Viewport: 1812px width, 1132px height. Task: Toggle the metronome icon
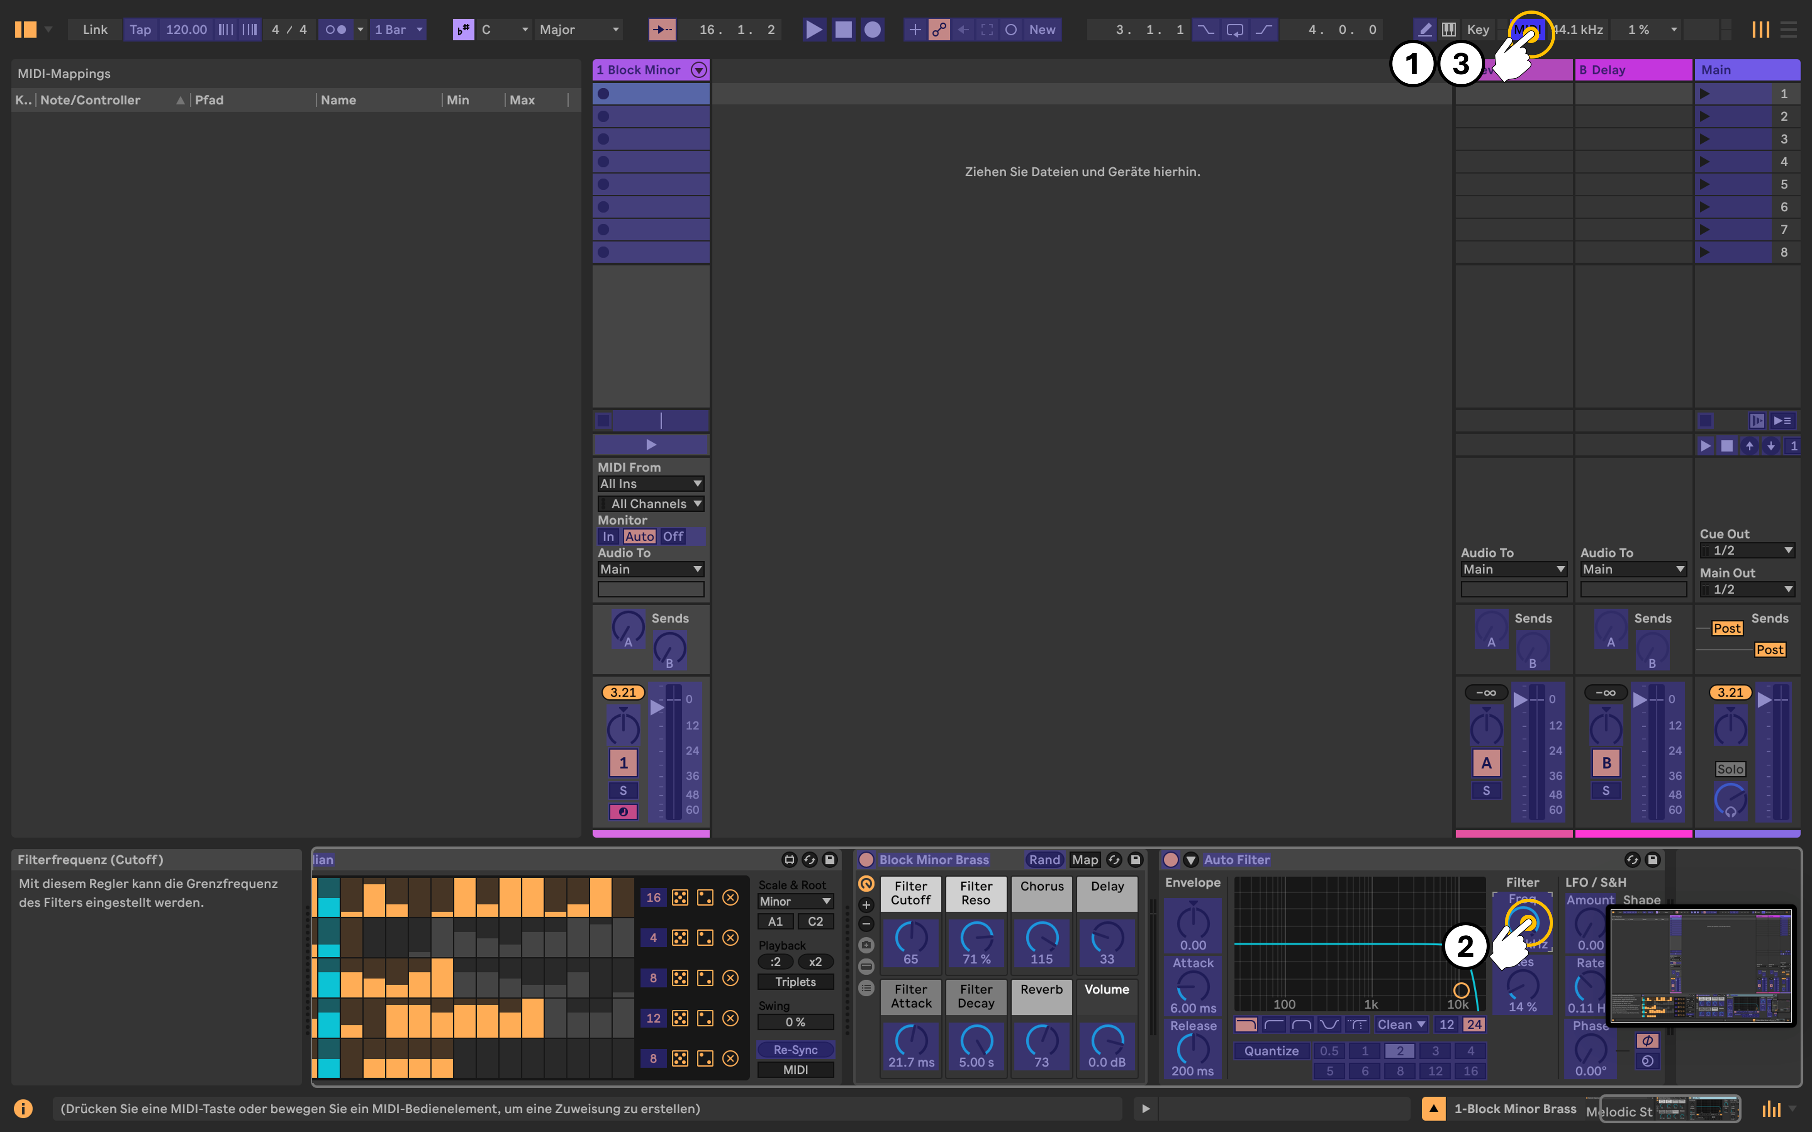tap(335, 30)
